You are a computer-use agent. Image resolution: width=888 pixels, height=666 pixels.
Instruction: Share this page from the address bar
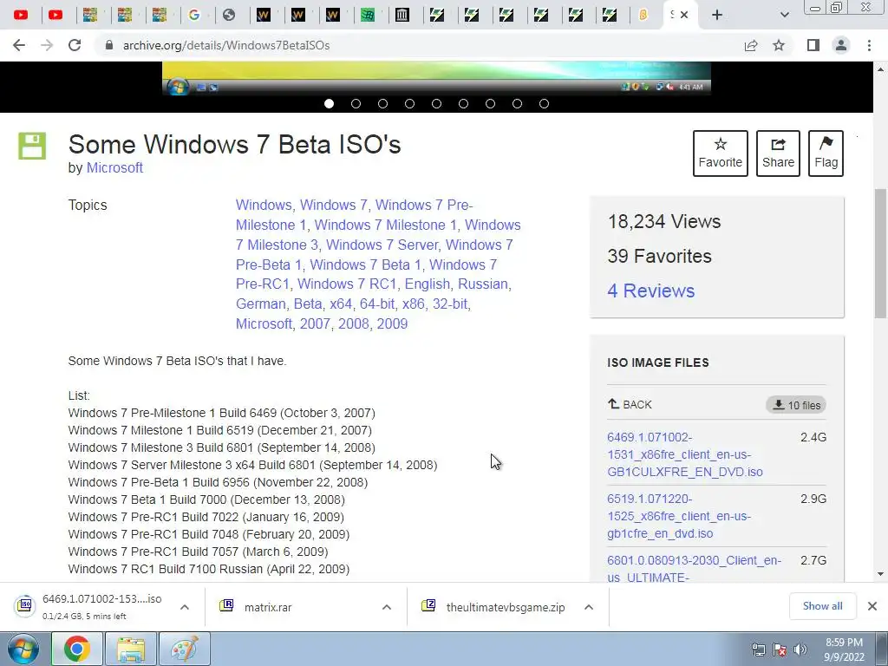pyautogui.click(x=751, y=45)
